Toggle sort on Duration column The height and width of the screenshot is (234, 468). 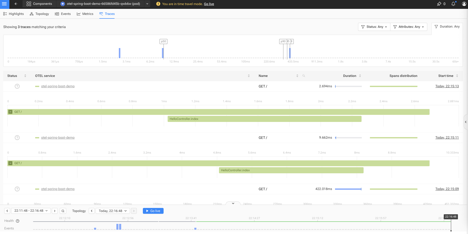tap(360, 76)
